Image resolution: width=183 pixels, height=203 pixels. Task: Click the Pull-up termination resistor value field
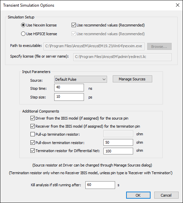click(x=118, y=134)
